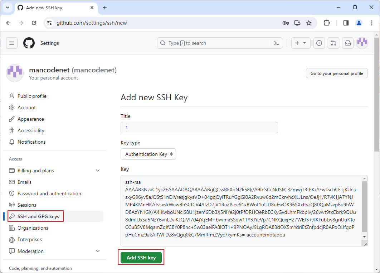Open the Pull requests icon in header
The height and width of the screenshot is (273, 380).
coord(333,43)
